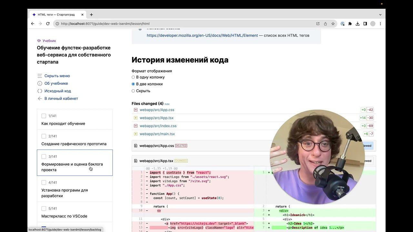
Task: Check the box for lesson 5/141
Action: (44, 208)
